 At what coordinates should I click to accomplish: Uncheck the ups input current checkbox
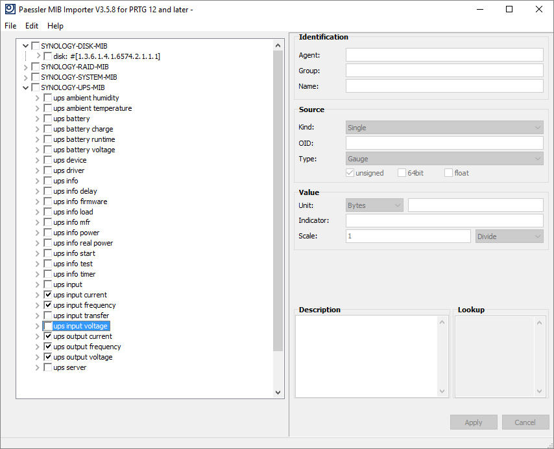click(x=48, y=295)
